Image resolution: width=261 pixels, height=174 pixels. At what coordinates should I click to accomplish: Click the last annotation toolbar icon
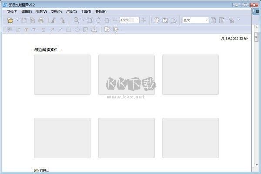click(x=116, y=30)
